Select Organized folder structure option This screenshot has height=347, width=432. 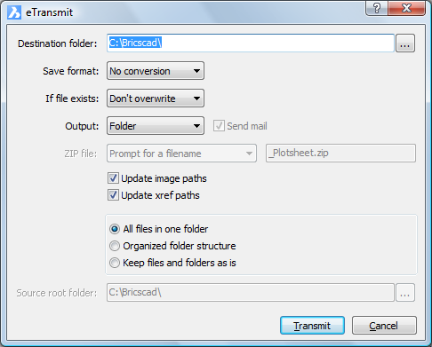click(115, 246)
